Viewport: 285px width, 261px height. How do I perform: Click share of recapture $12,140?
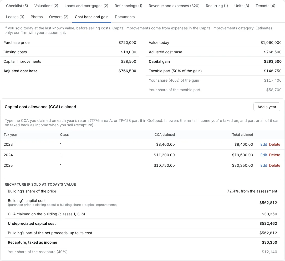click(x=269, y=252)
